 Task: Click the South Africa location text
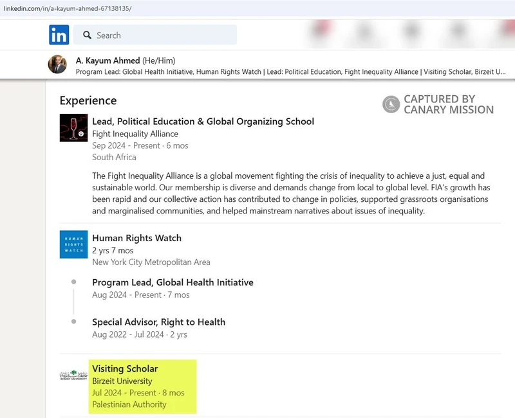click(x=114, y=157)
